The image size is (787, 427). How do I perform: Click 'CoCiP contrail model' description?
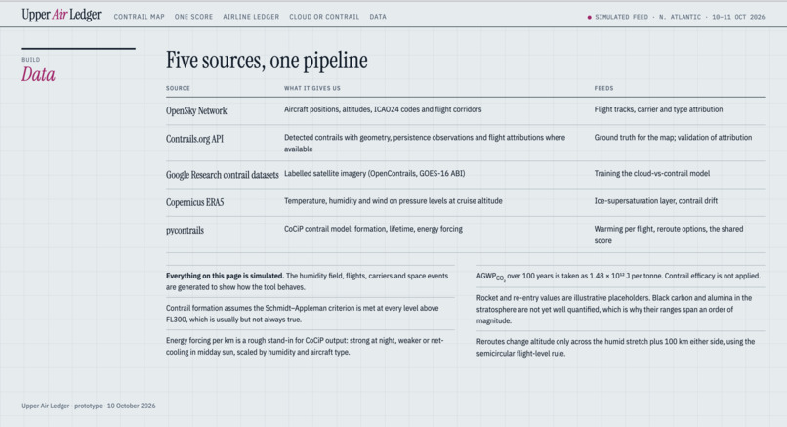pos(373,229)
